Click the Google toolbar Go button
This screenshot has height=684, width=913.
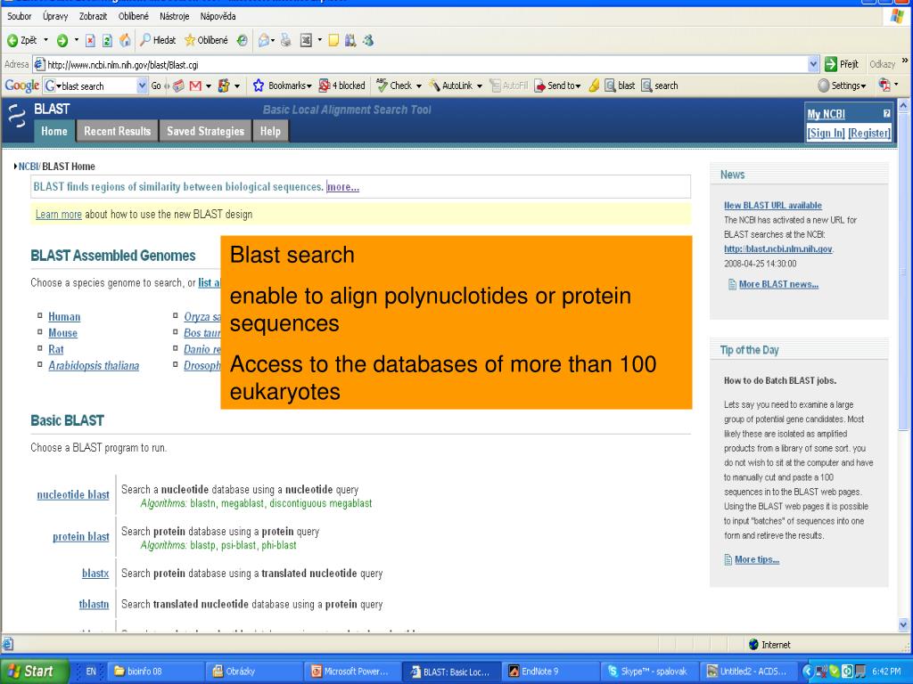tap(156, 86)
